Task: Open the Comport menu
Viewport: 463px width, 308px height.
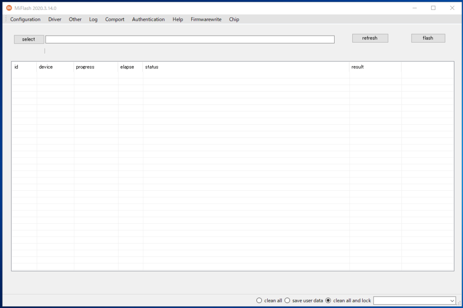Action: click(114, 19)
